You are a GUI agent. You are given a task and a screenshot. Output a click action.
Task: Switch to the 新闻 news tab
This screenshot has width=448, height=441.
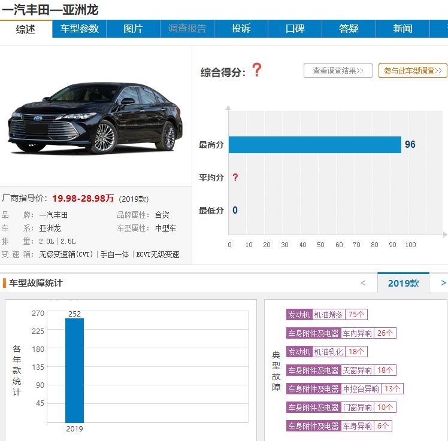[x=402, y=29]
